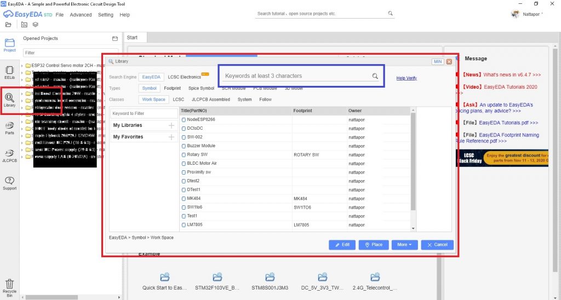Viewport: 561px width, 300px height.
Task: Select the DCtoDC symbol row
Action: point(295,128)
